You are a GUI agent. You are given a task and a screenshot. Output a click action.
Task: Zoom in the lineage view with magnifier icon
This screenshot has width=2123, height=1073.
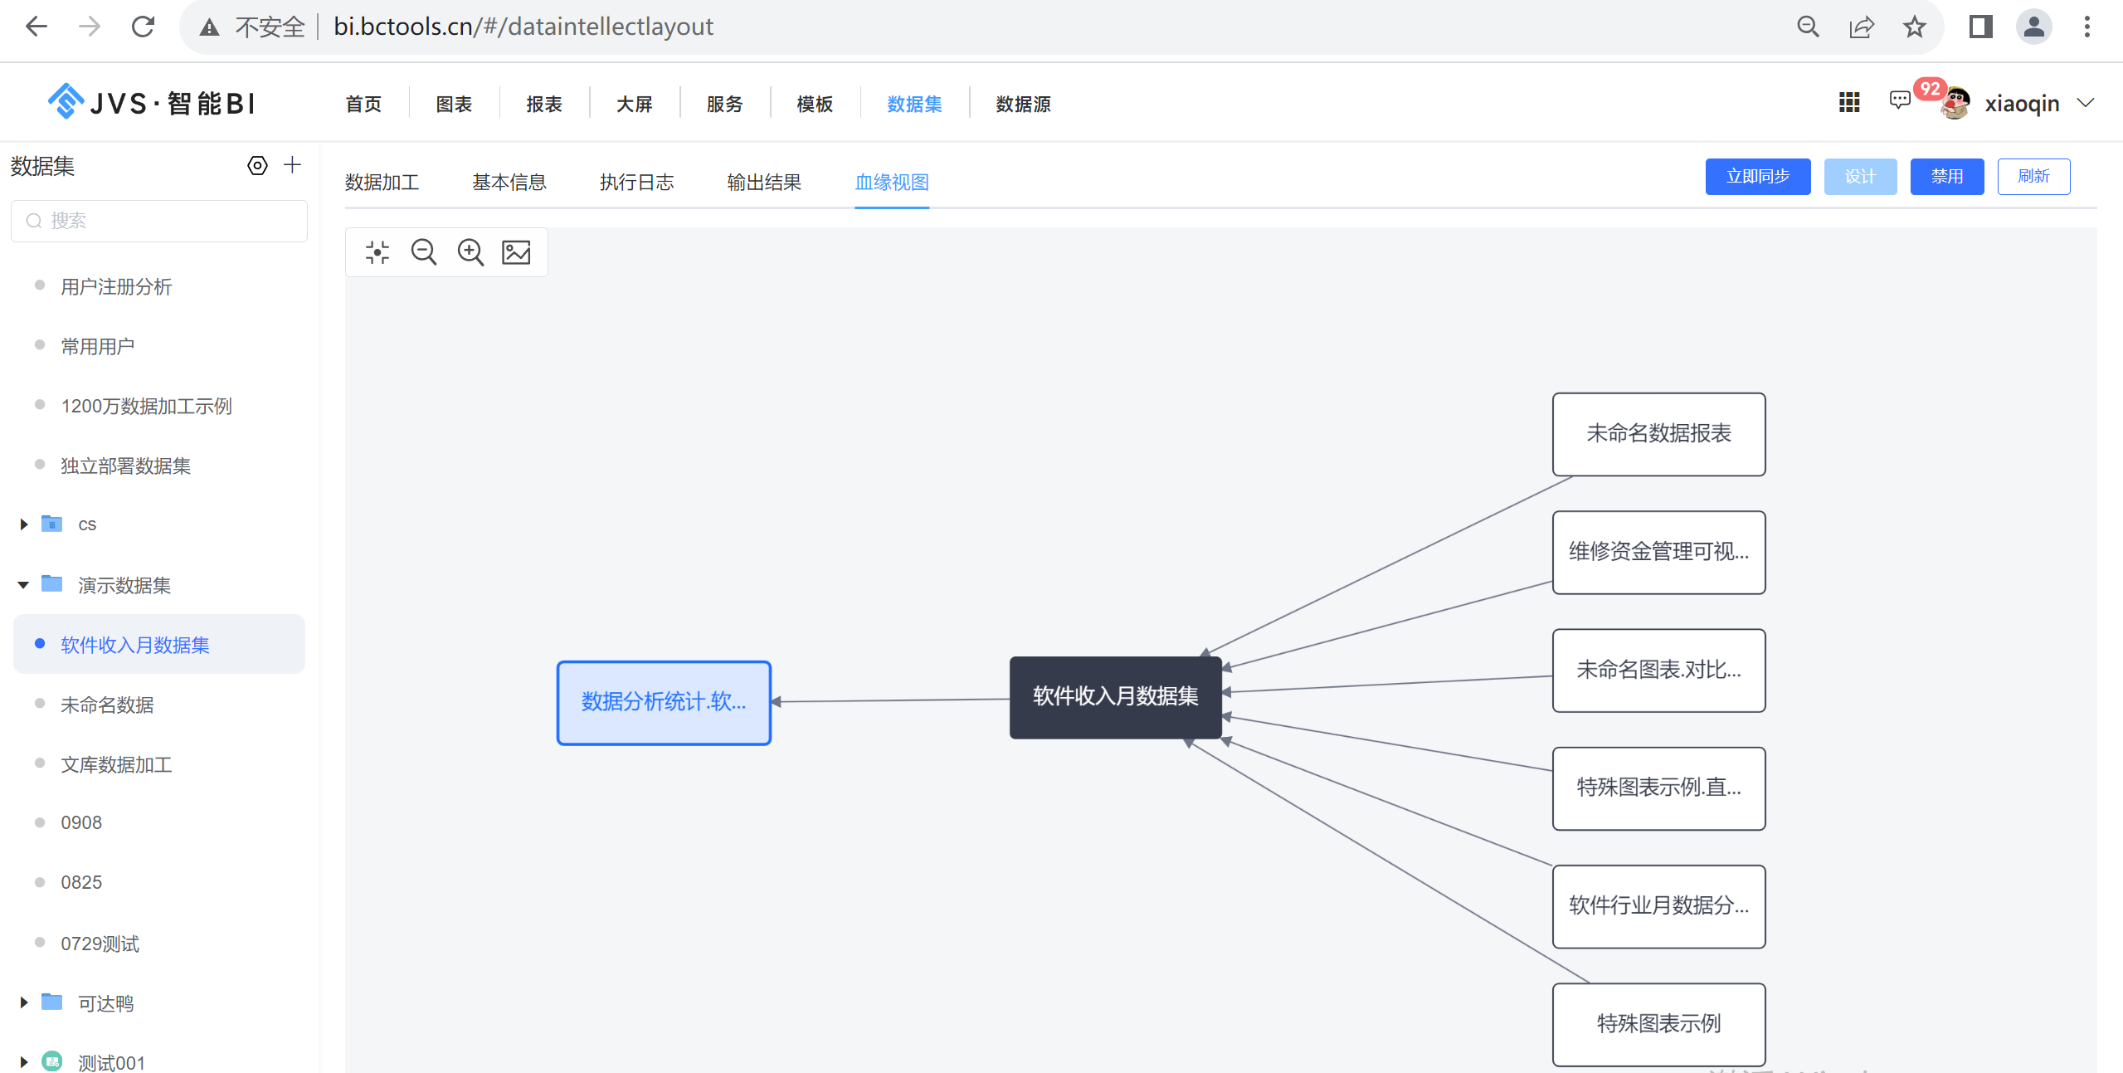tap(470, 251)
